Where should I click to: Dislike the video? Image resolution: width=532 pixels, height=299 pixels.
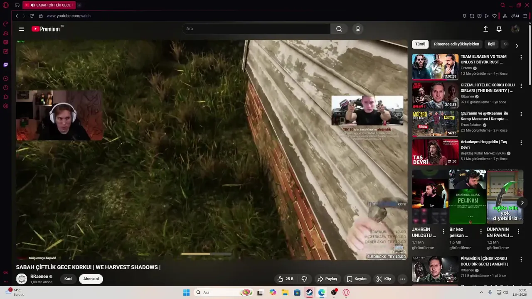pyautogui.click(x=304, y=279)
